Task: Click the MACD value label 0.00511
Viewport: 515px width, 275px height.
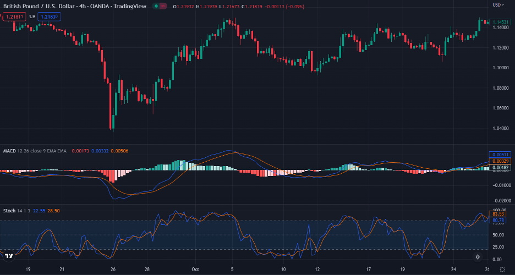Action: [x=501, y=155]
